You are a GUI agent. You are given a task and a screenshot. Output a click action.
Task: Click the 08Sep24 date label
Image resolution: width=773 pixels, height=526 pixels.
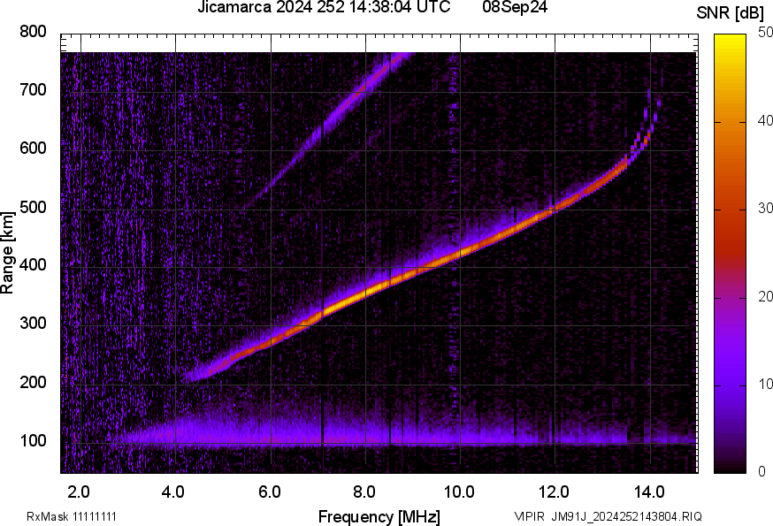tap(513, 8)
